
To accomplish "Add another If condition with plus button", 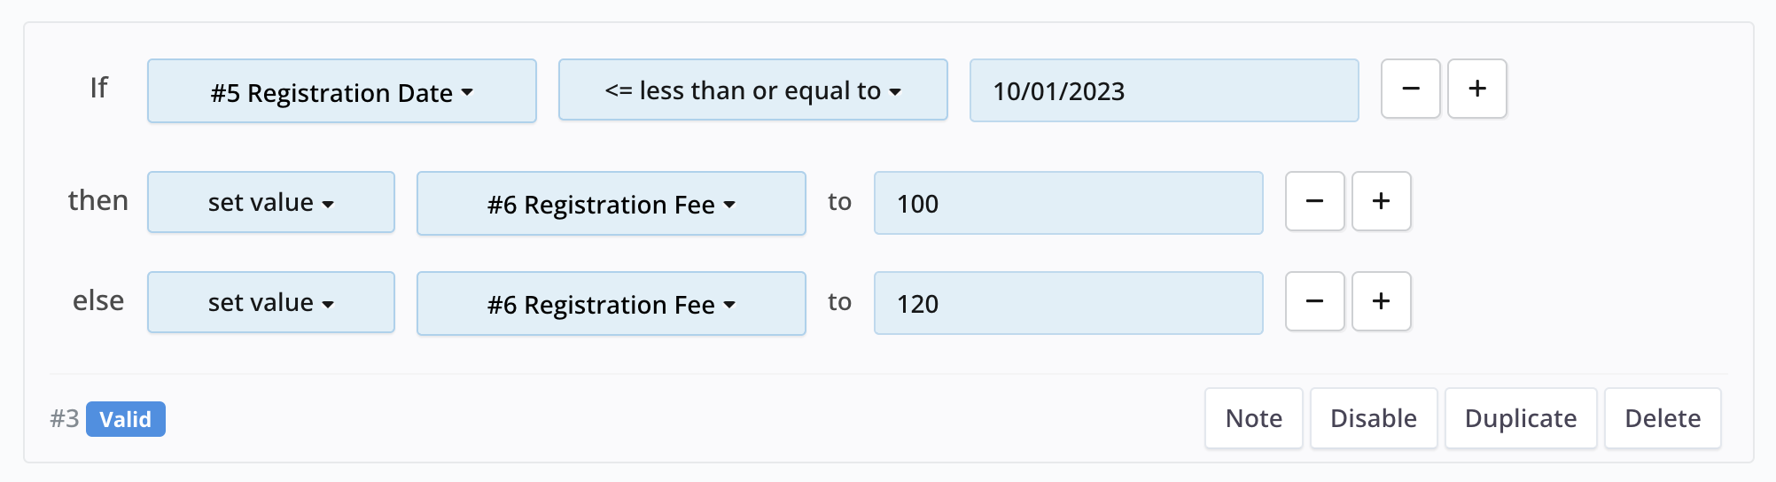I will (x=1476, y=89).
